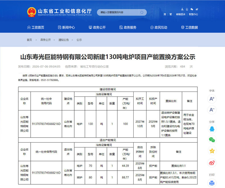Click the 启动拆除时间 column header

pos(140,152)
